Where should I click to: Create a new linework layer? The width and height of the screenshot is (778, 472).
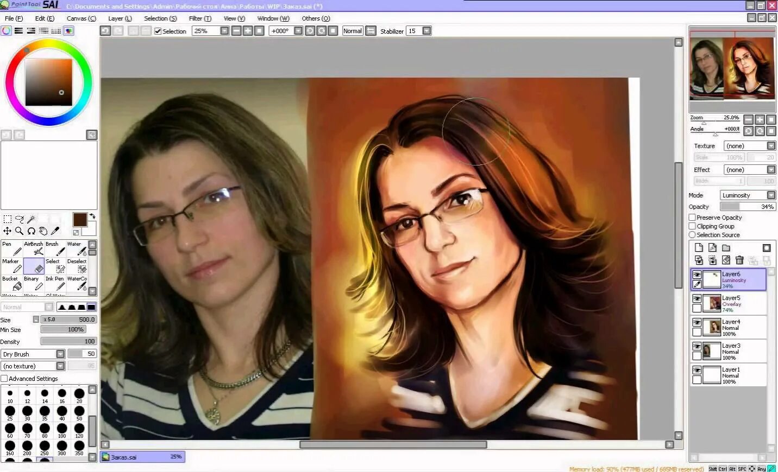tap(712, 247)
